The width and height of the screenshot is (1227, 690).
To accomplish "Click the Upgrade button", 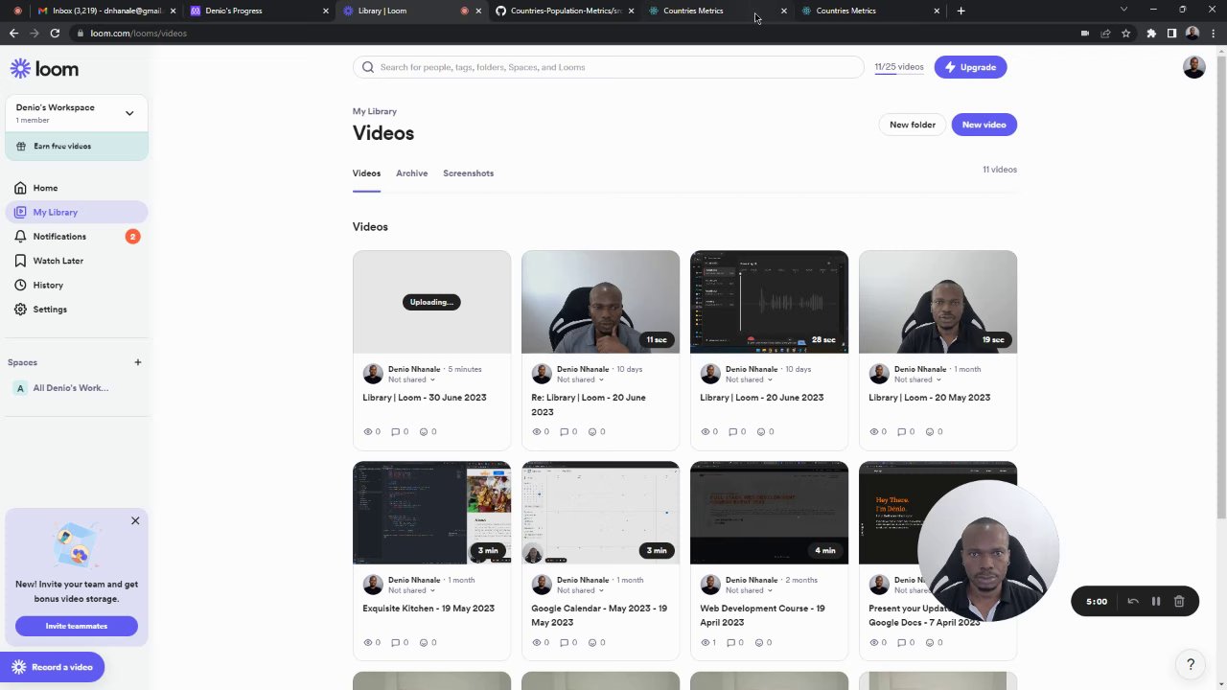I will pos(970,67).
